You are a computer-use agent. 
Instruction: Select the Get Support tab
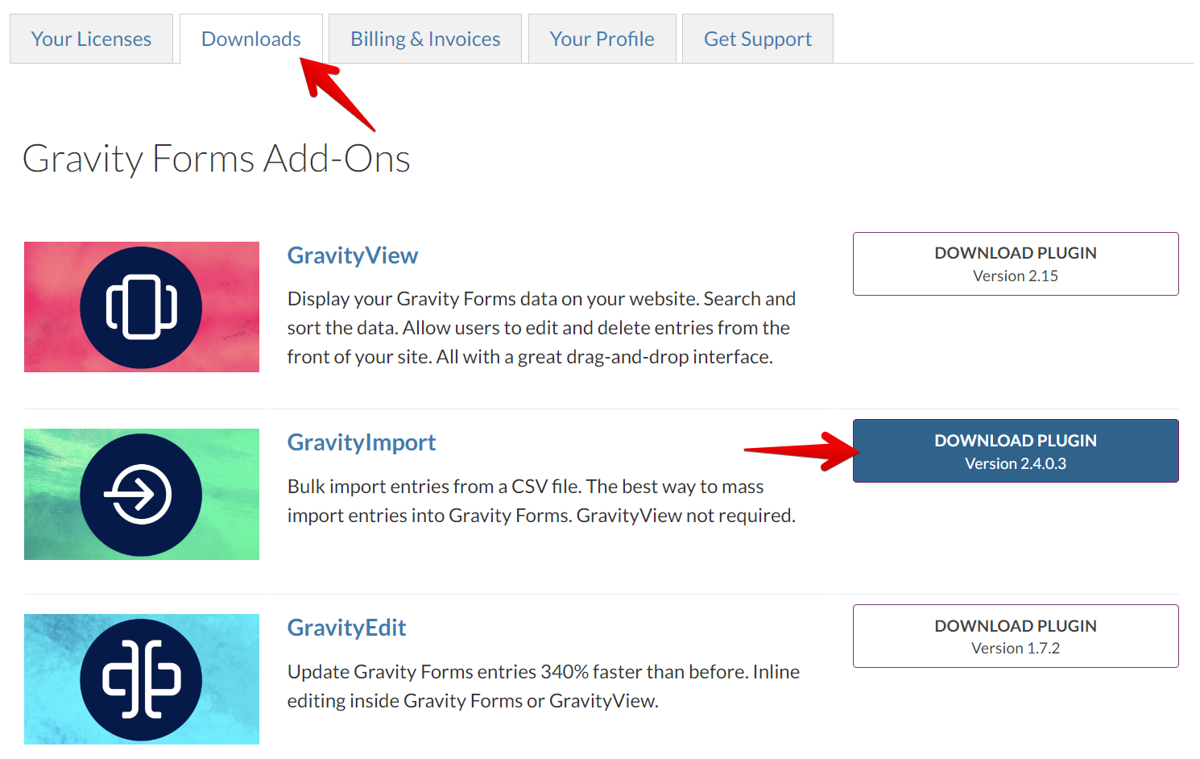(757, 39)
